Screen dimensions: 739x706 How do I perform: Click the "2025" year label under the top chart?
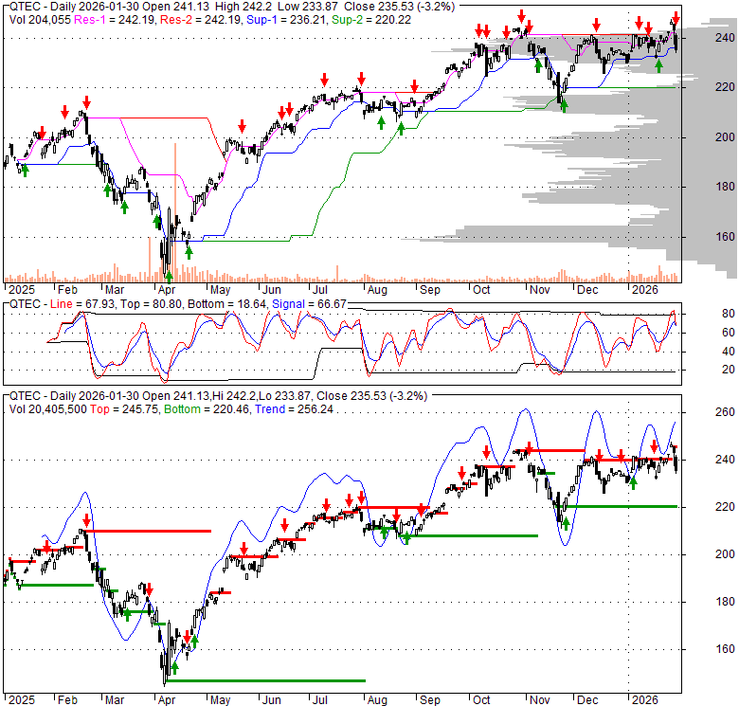(22, 290)
